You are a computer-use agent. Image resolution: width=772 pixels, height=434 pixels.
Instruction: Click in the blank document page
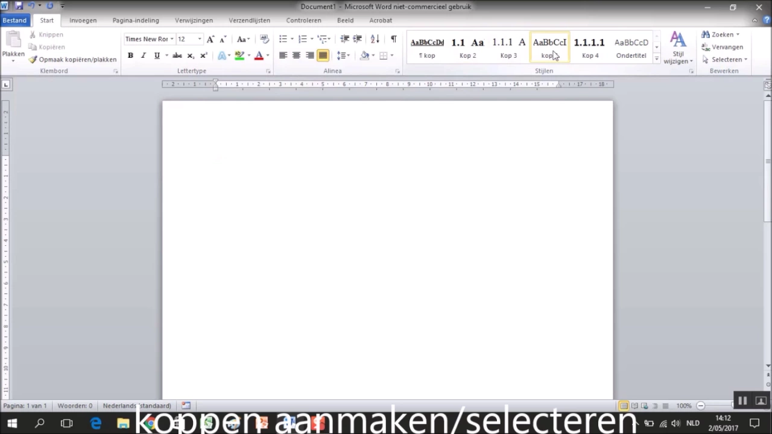tap(387, 250)
